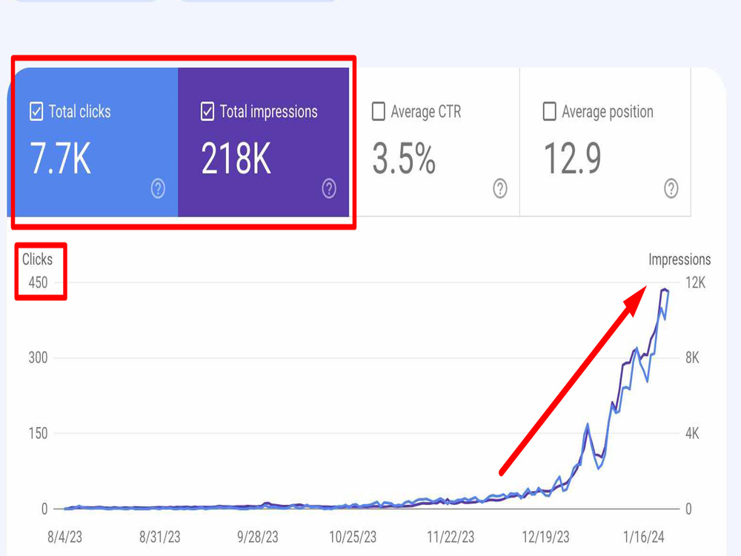This screenshot has height=556, width=741.
Task: Select the Average CTR label
Action: click(x=426, y=112)
